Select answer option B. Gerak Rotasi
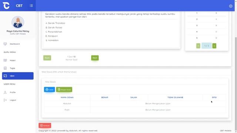This screenshot has width=237, height=133. coord(54,28)
